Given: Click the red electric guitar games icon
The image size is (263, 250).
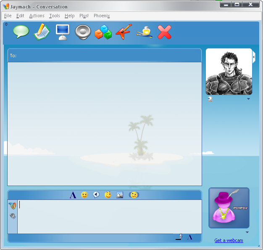Looking at the screenshot, I should pos(124,32).
